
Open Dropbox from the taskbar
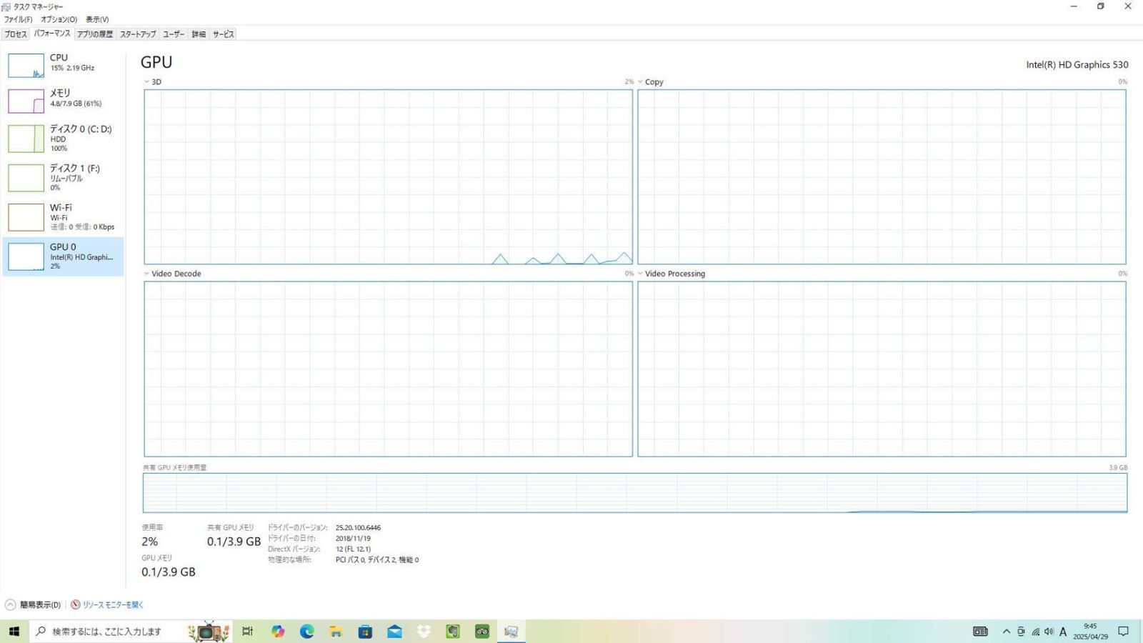(x=424, y=632)
